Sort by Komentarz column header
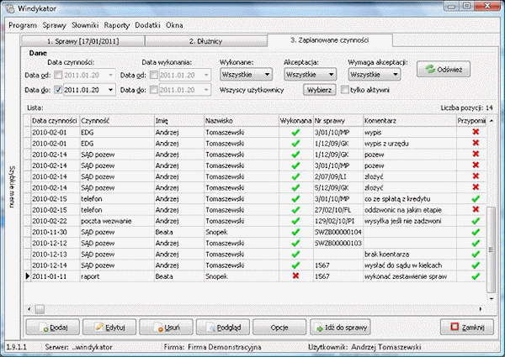The height and width of the screenshot is (357, 505). pyautogui.click(x=410, y=121)
